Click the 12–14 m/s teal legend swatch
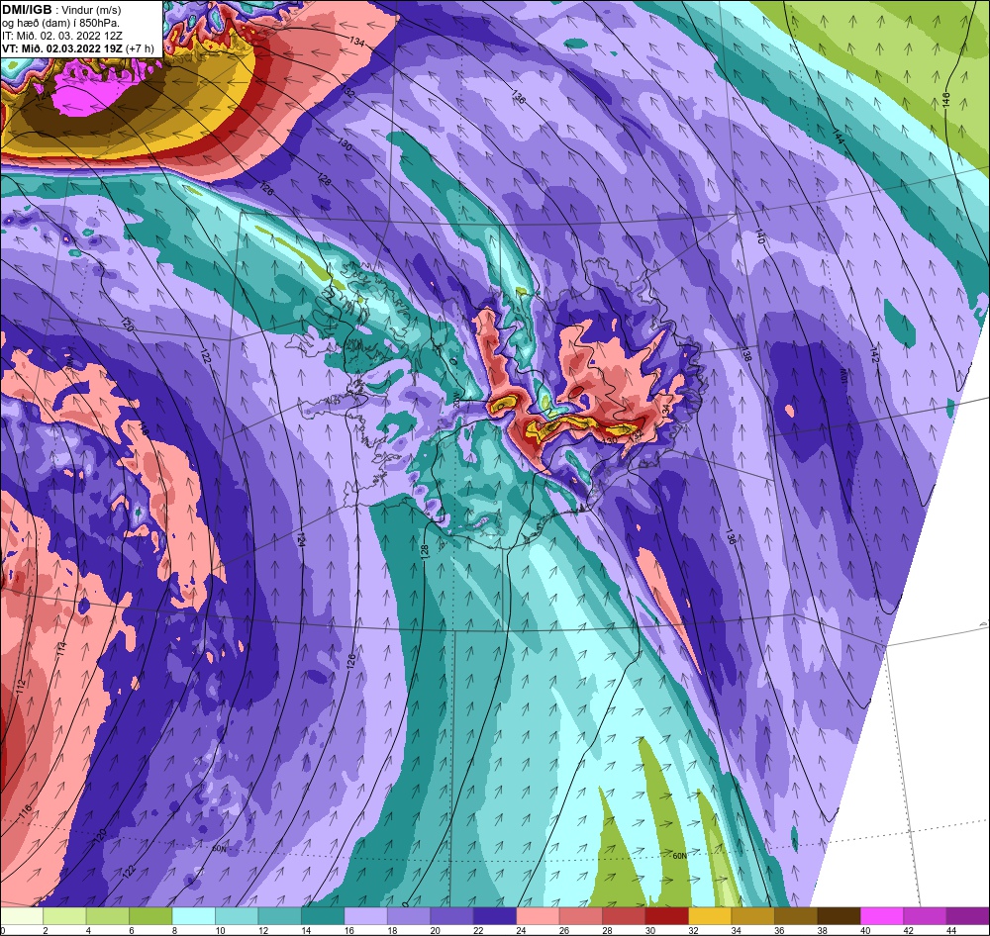The width and height of the screenshot is (990, 936). pos(280,916)
